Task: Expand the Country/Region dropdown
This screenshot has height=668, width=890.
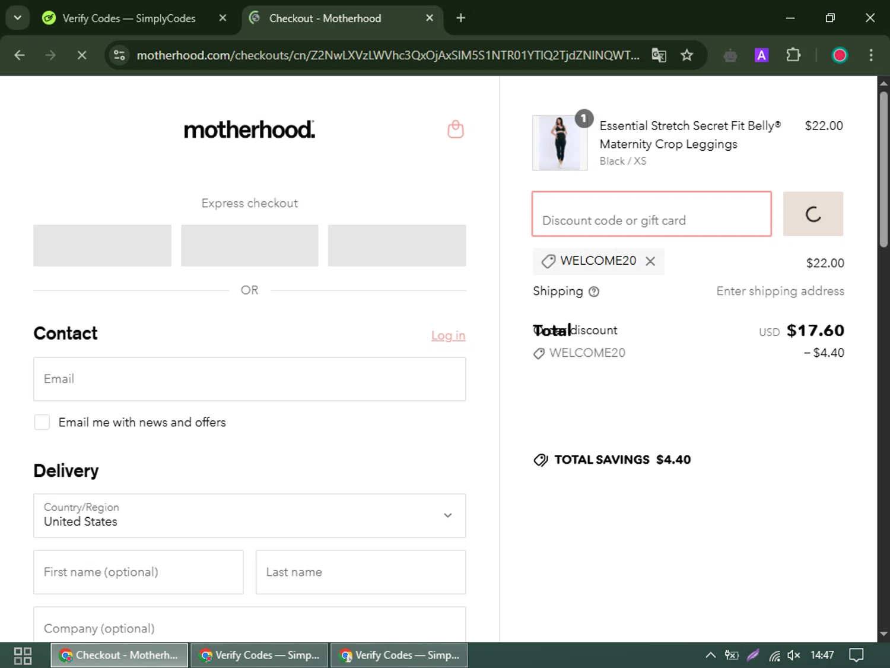Action: [x=249, y=515]
